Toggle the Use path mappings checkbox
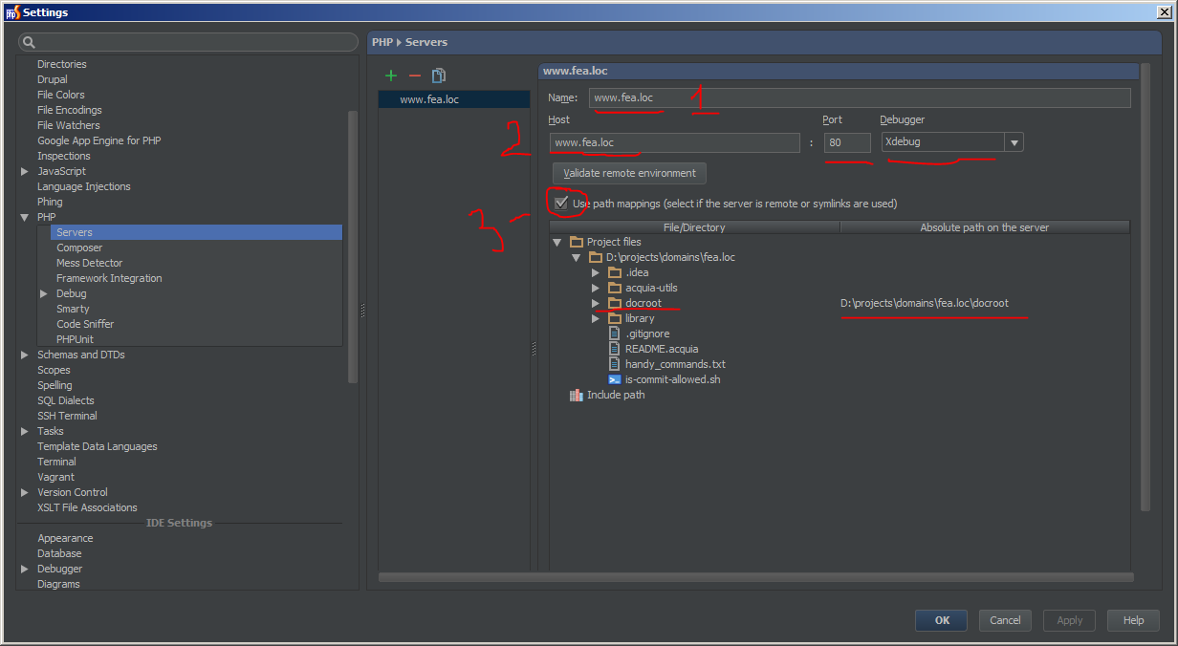 tap(561, 203)
